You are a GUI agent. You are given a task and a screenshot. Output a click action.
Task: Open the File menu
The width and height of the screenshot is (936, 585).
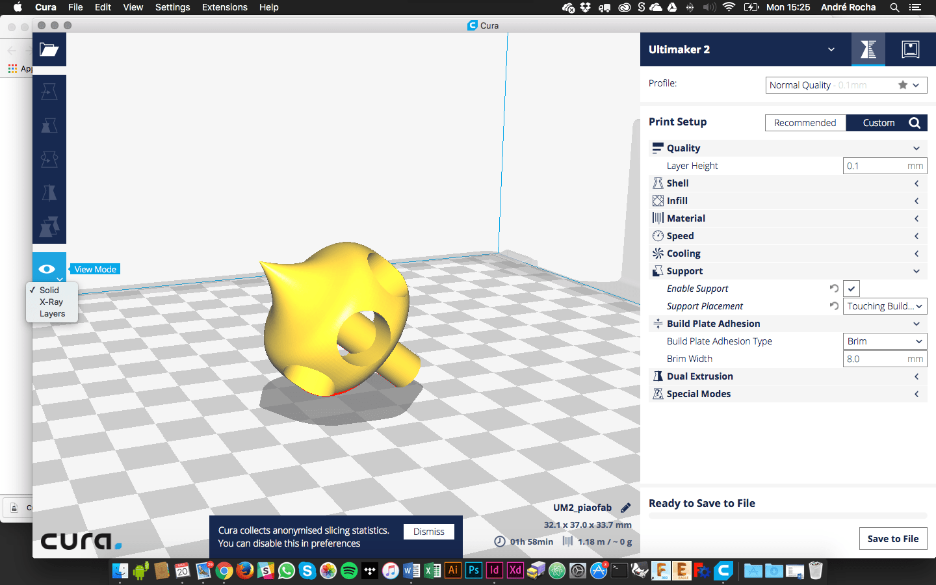tap(75, 7)
